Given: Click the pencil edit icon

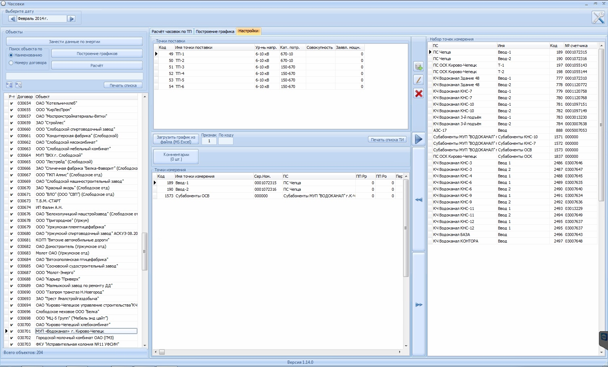Looking at the screenshot, I should [x=419, y=80].
